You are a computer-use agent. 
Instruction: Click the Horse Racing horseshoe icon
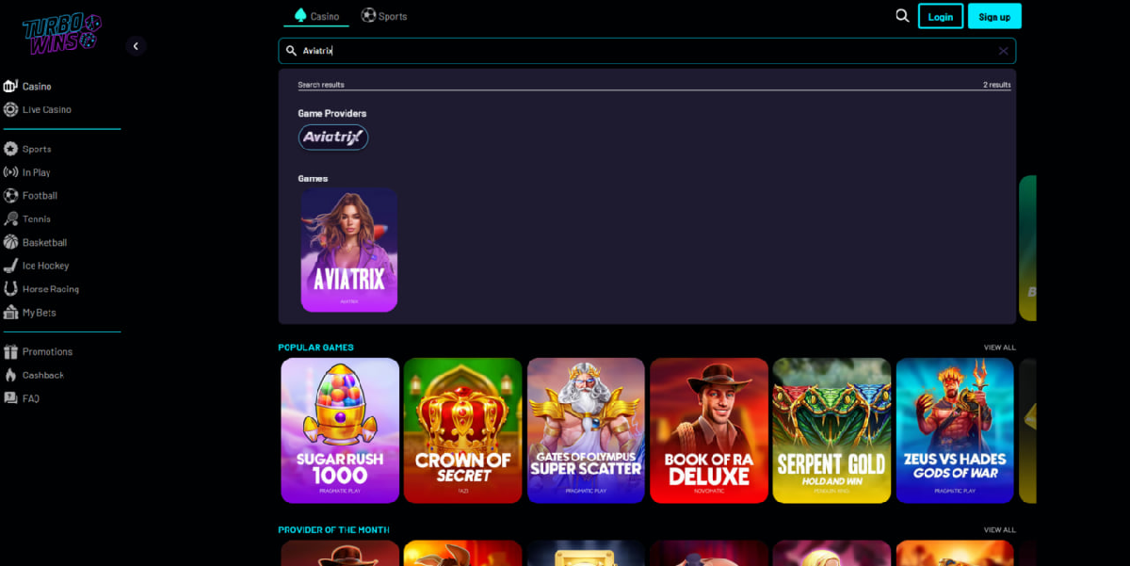[10, 289]
